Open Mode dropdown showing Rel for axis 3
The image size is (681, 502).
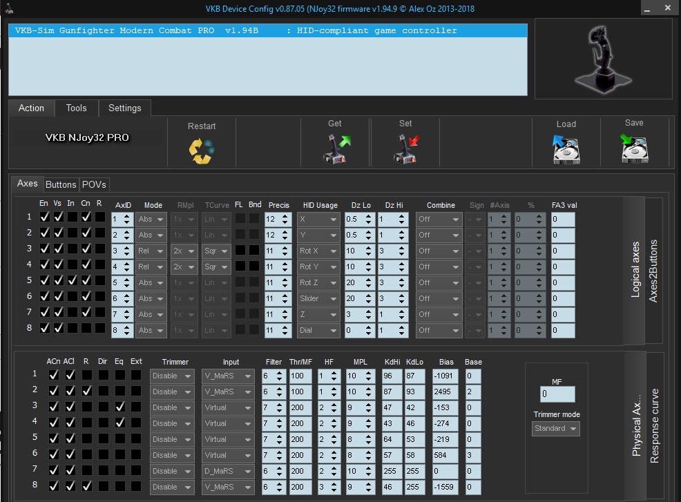pyautogui.click(x=151, y=251)
